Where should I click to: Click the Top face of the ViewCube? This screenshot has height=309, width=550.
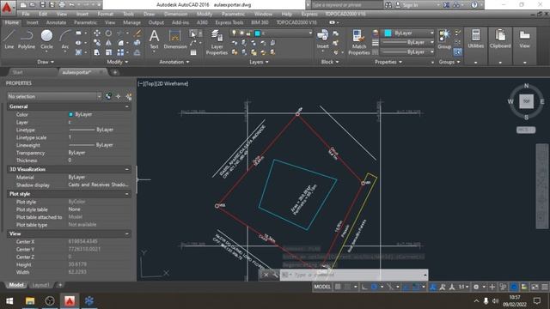(526, 101)
